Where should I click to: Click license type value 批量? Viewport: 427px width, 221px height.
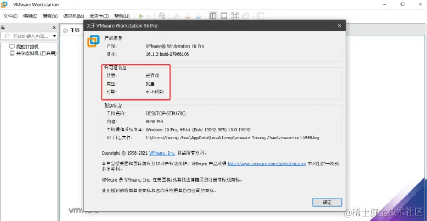[x=150, y=84]
